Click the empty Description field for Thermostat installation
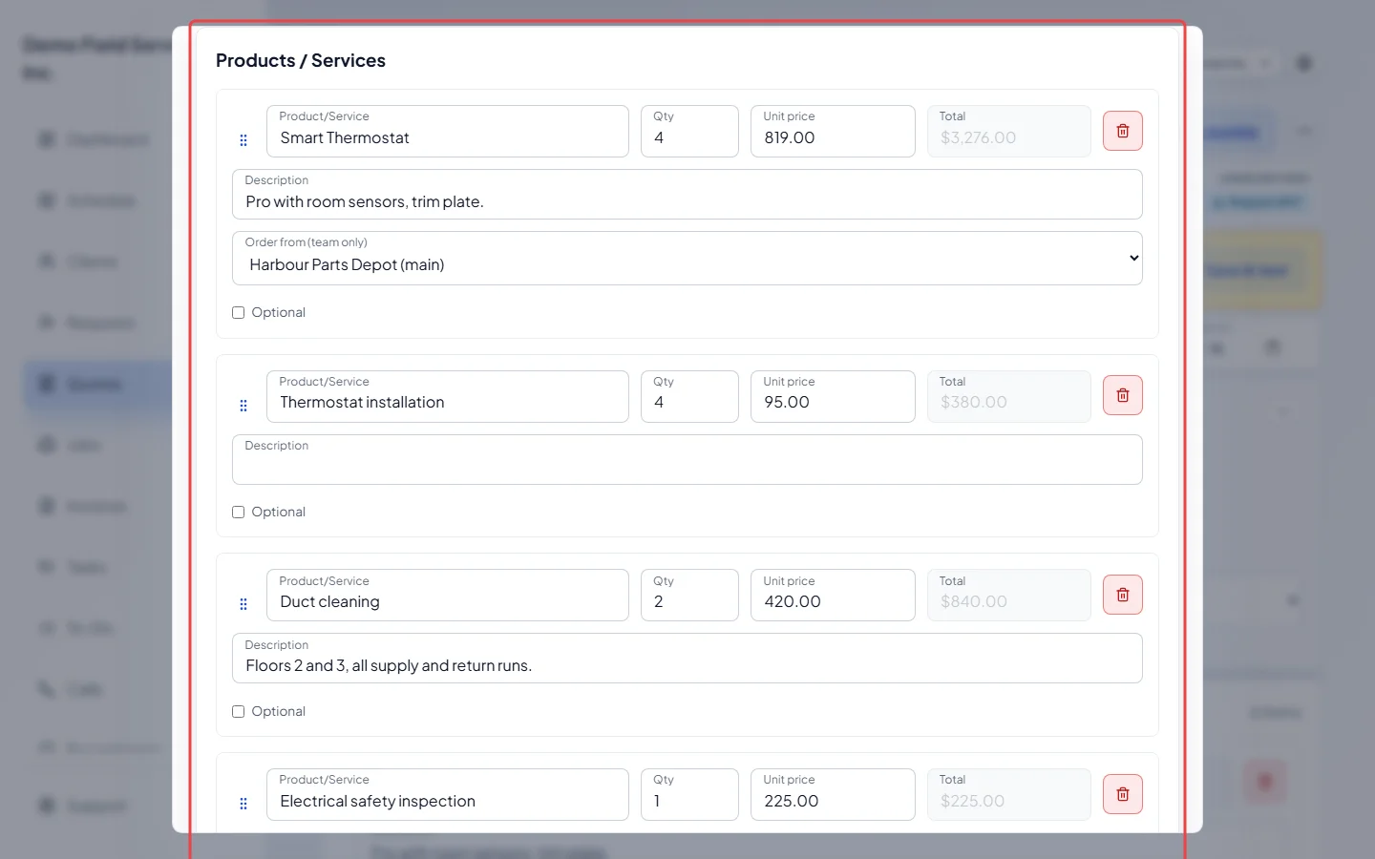The width and height of the screenshot is (1375, 859). pos(687,459)
